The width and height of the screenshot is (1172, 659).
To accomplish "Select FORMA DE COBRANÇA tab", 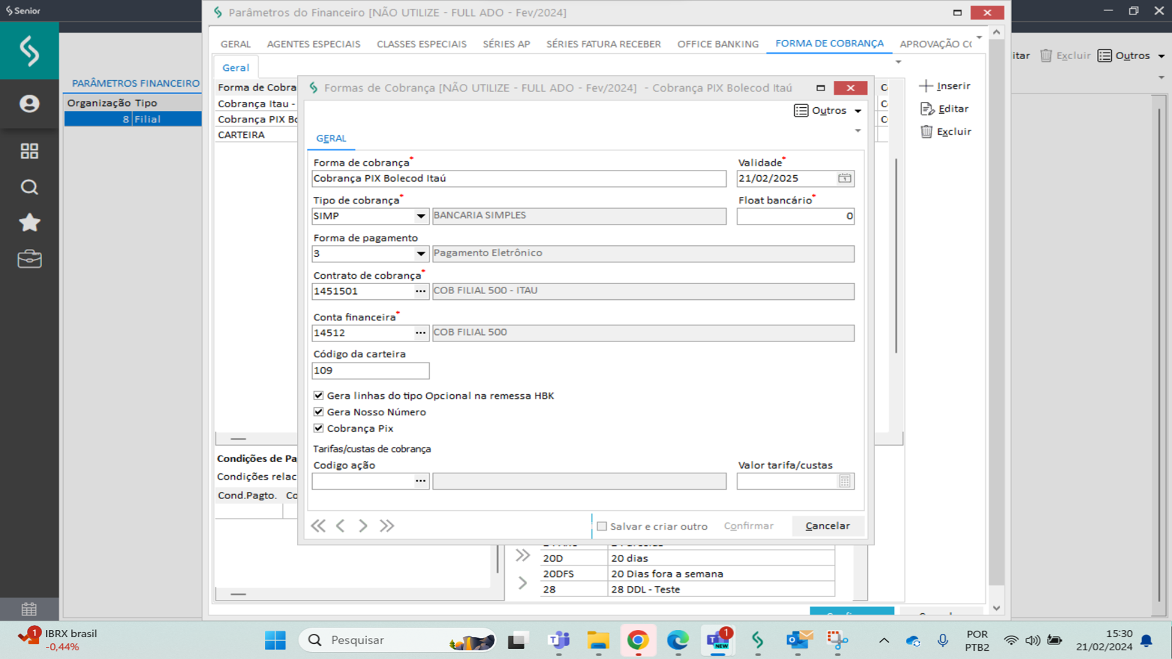I will [829, 43].
